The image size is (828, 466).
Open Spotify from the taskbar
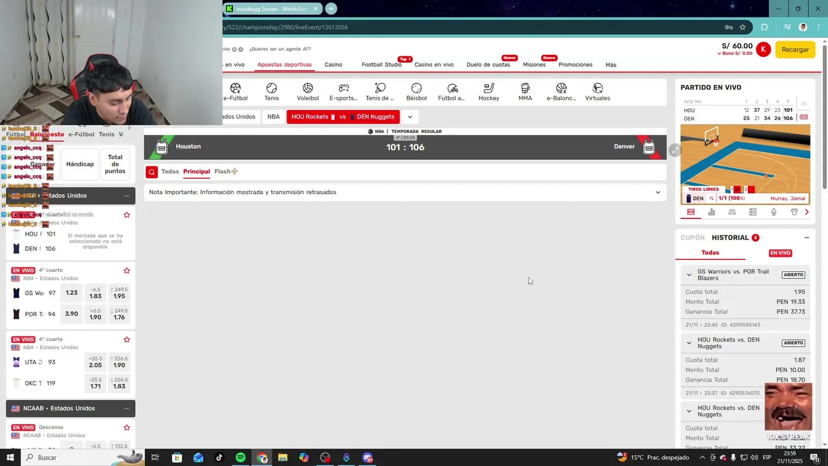coord(241,458)
